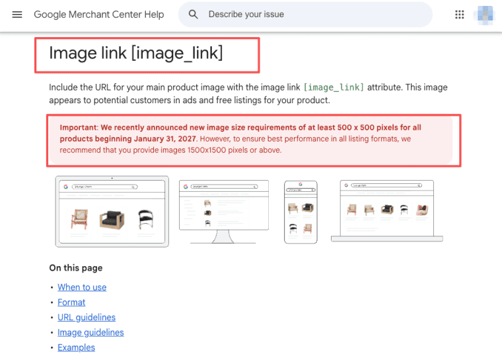Click the On this page heading
This screenshot has width=502, height=358.
pyautogui.click(x=76, y=268)
